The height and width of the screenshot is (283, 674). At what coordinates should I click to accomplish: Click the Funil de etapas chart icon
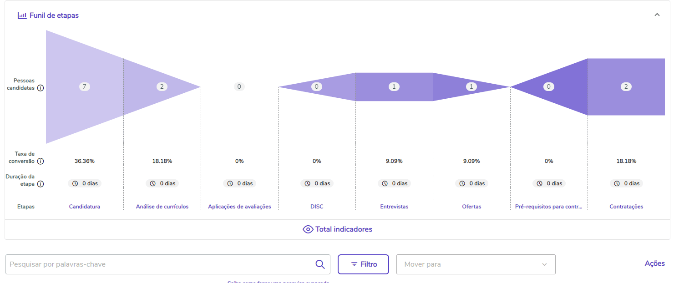click(x=22, y=15)
